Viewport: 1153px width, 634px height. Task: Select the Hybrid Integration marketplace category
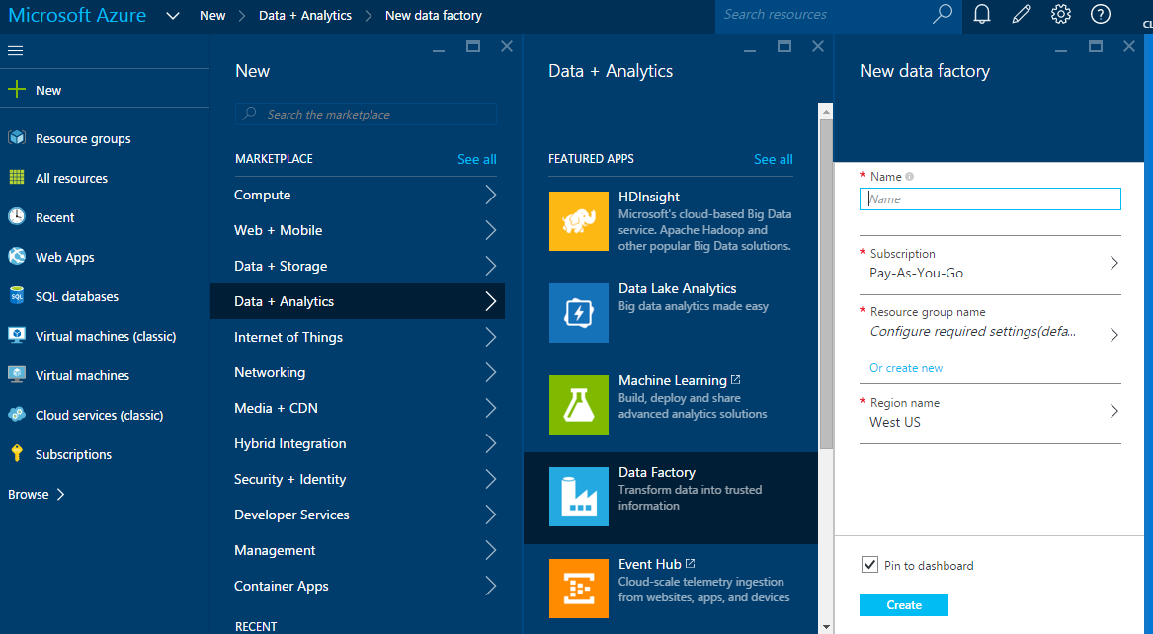tap(358, 443)
